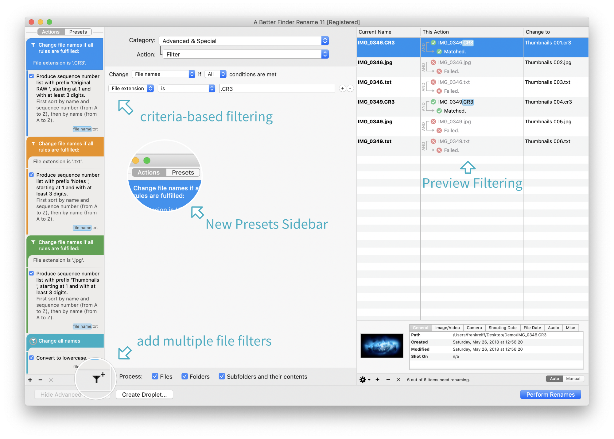Open the Category dropdown Advanced & Special
The width and height of the screenshot is (614, 439).
point(244,41)
